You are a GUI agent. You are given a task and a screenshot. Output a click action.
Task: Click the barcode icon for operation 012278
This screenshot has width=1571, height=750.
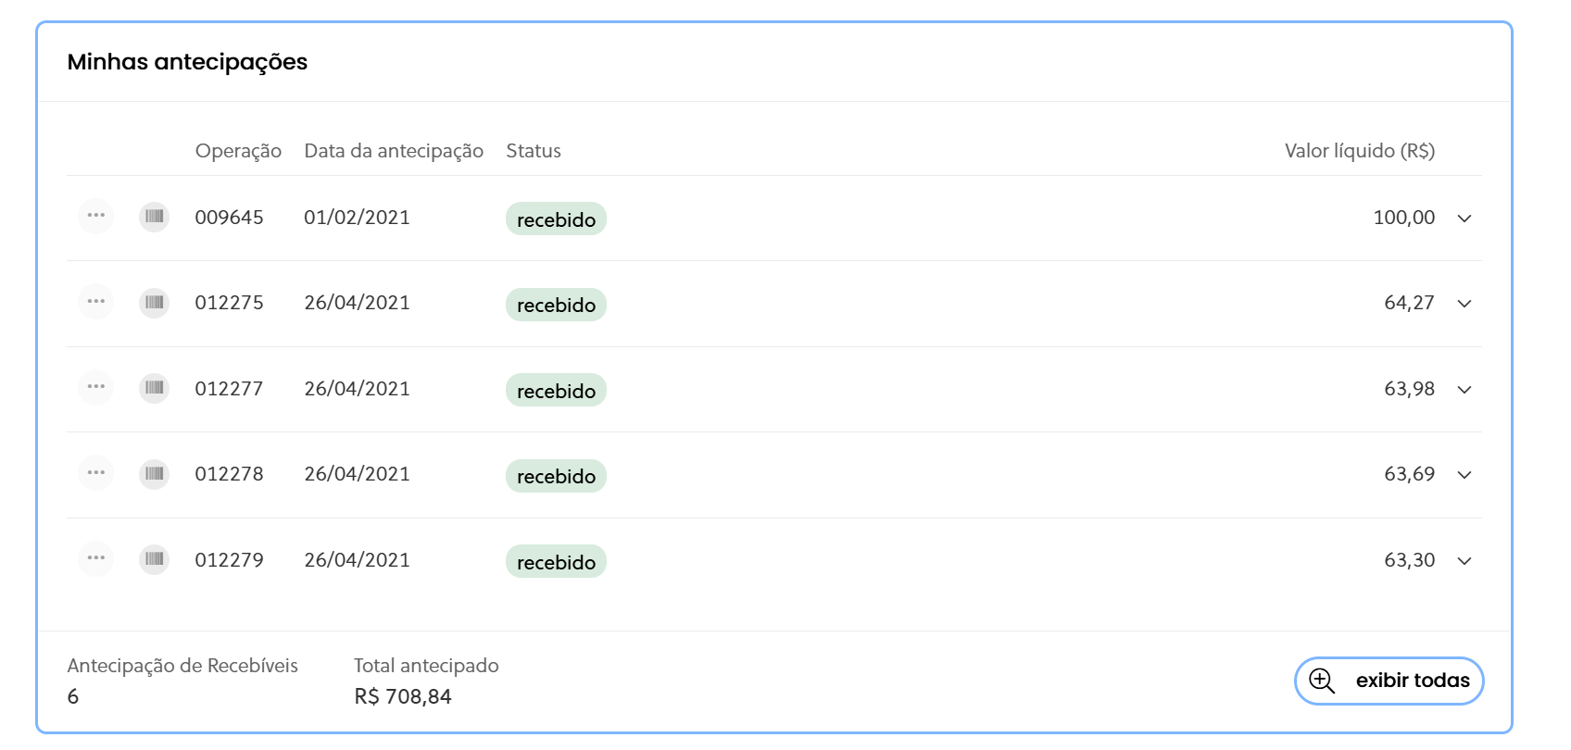(155, 473)
